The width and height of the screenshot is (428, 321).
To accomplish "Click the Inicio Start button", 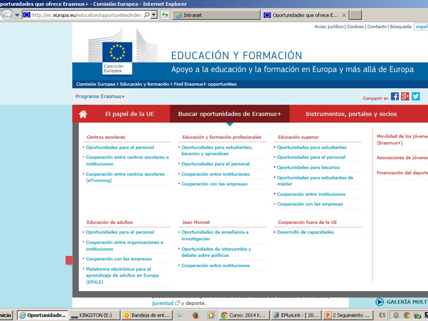I will click(x=5, y=315).
